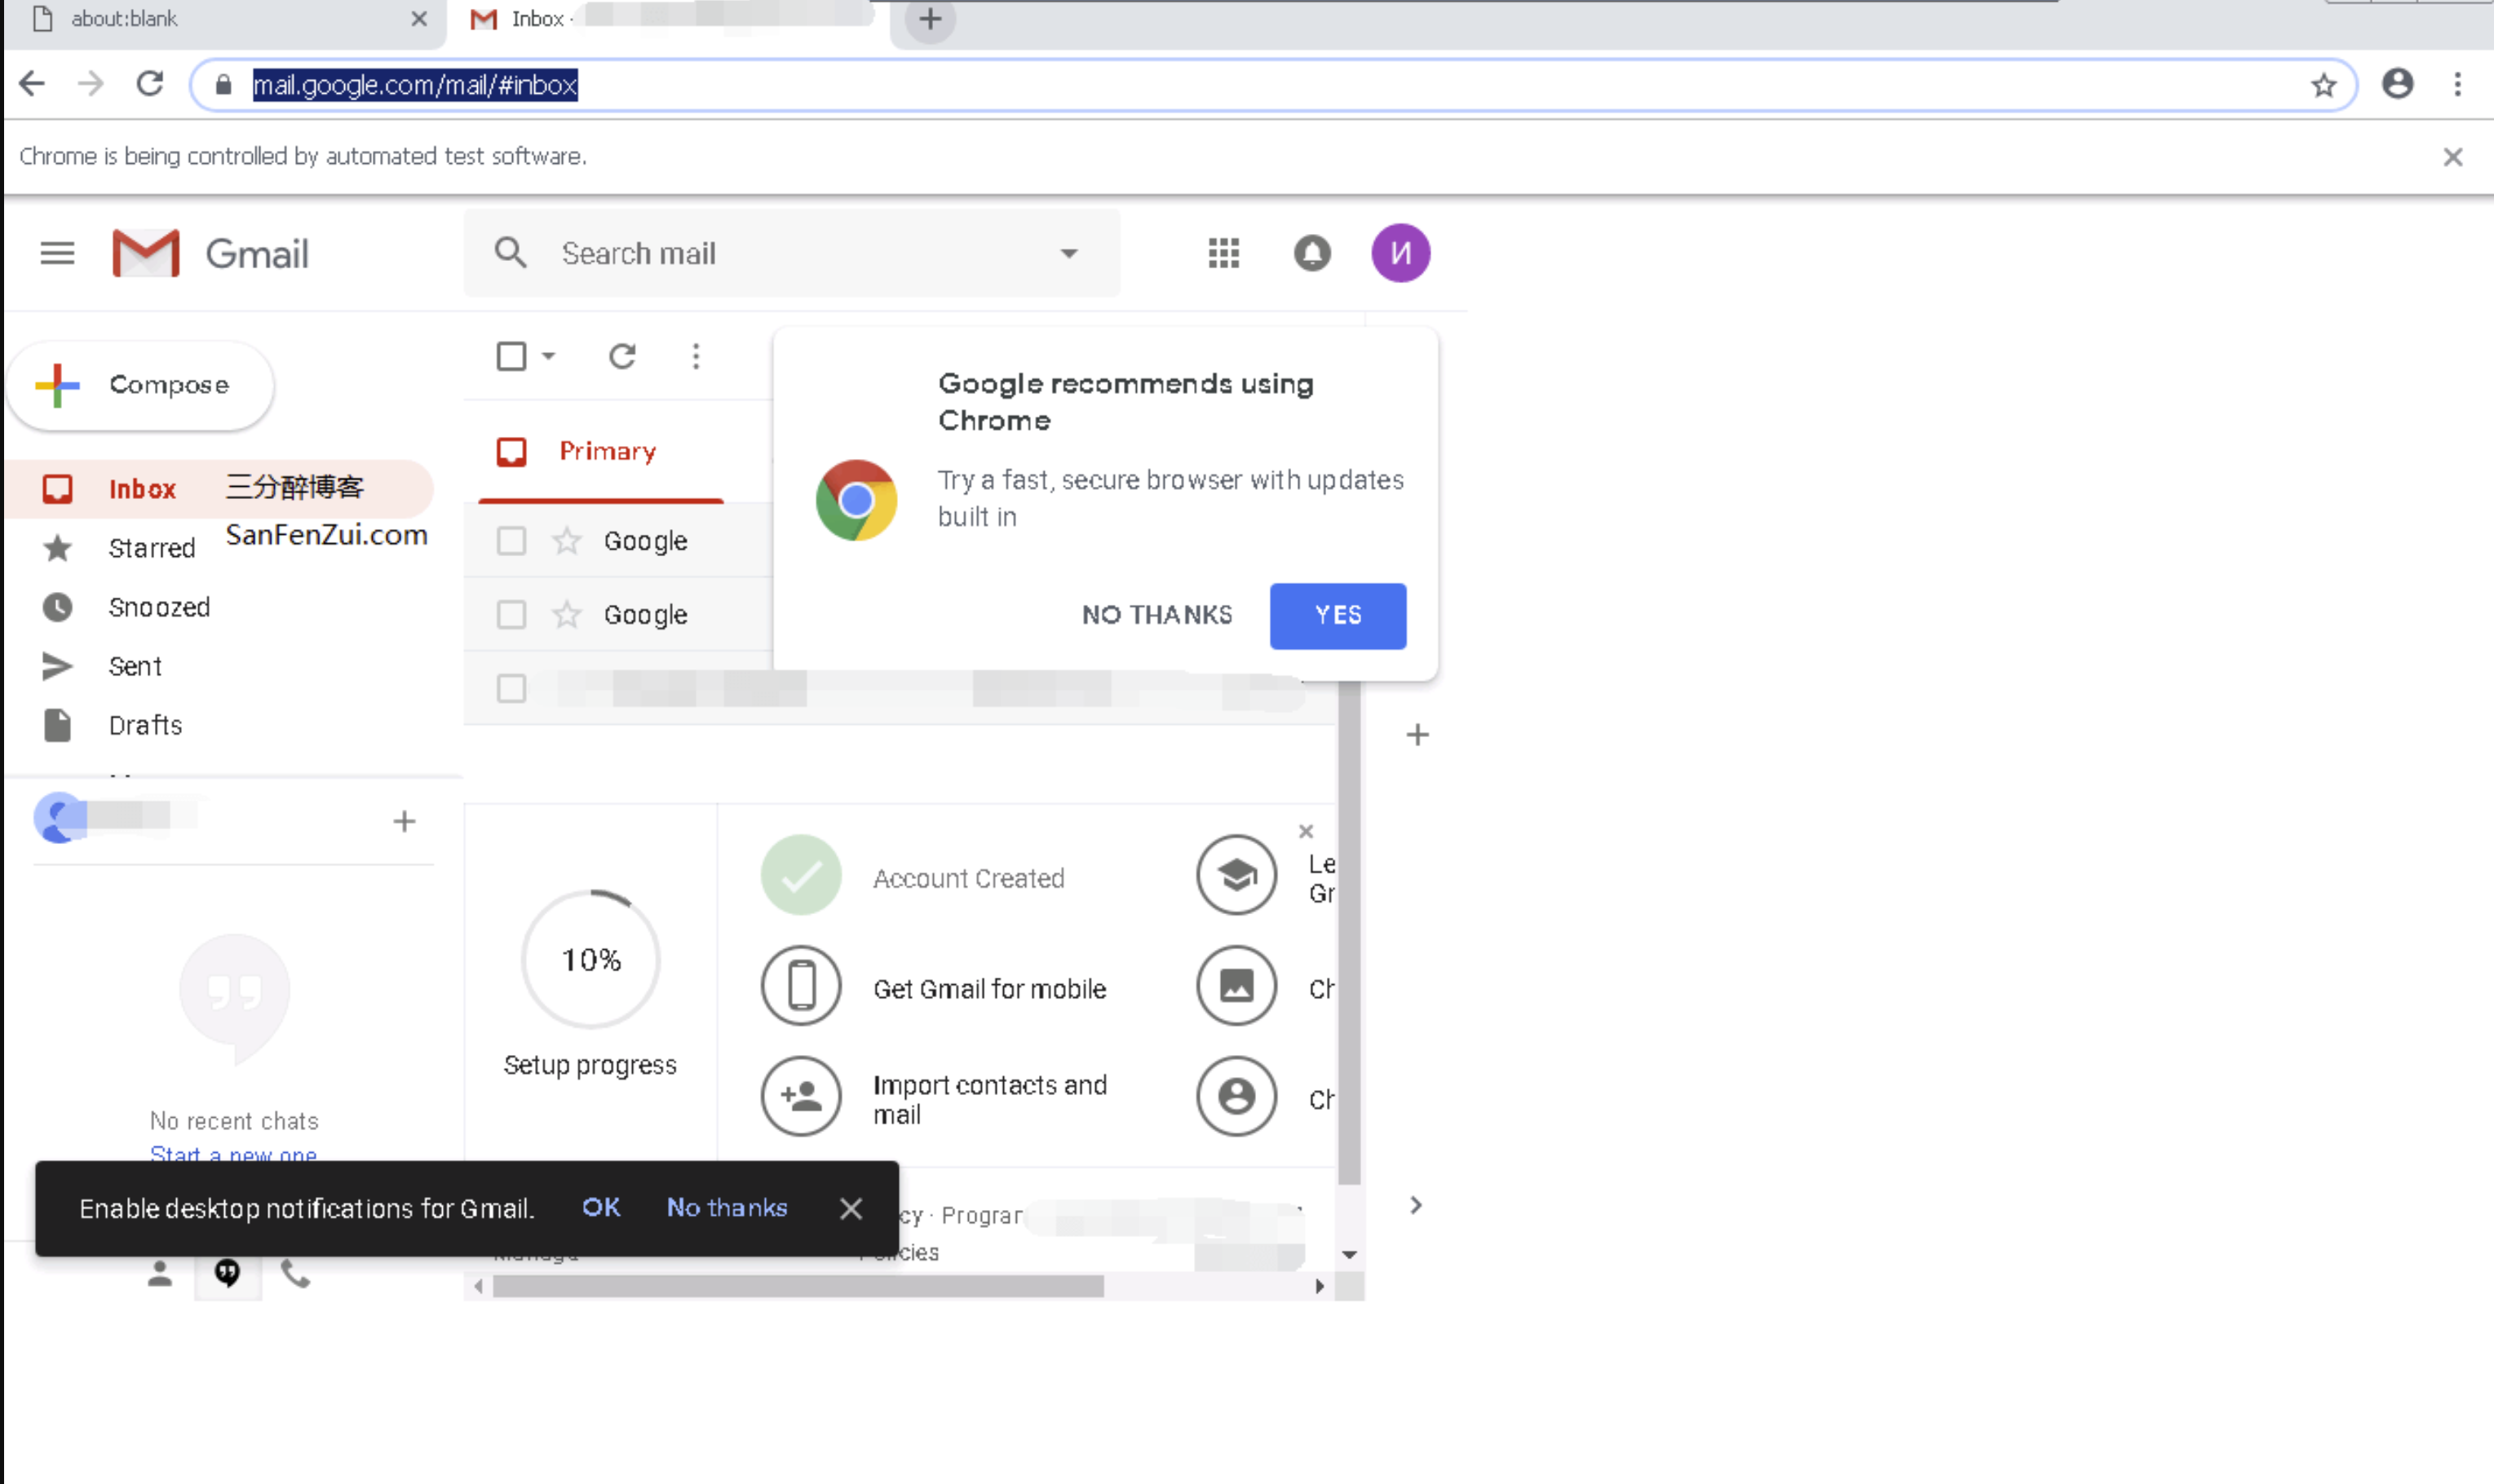This screenshot has height=1484, width=2494.
Task: Open the Starred folder
Action: [x=152, y=548]
